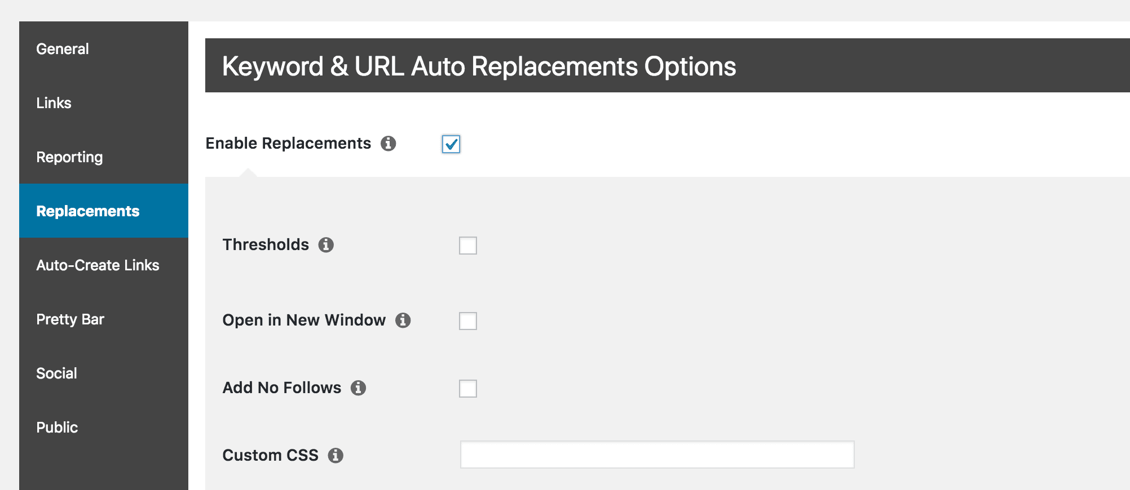Open the General settings tab
Viewport: 1130px width, 490px height.
(63, 49)
